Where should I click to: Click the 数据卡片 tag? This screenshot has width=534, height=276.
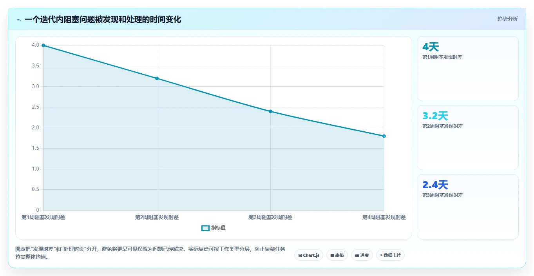(x=390, y=255)
